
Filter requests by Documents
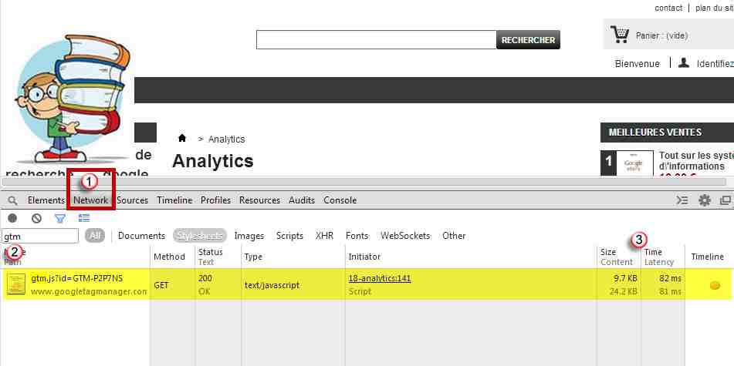pos(141,236)
